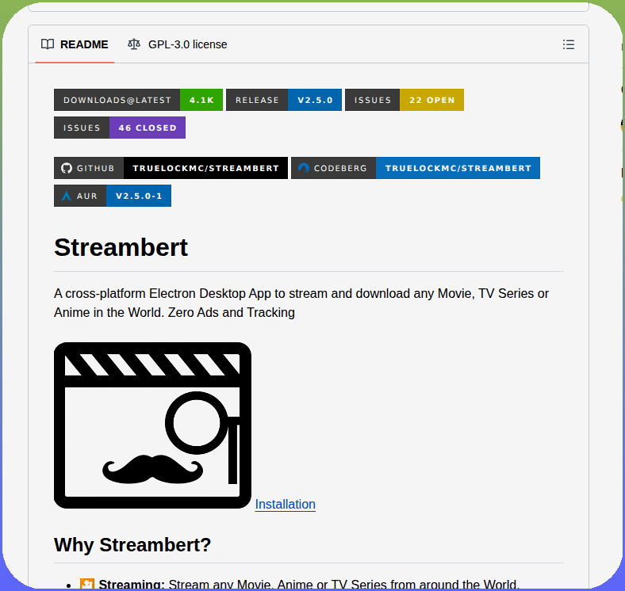Viewport: 625px width, 591px height.
Task: Open the README outline list icon
Action: coord(569,44)
